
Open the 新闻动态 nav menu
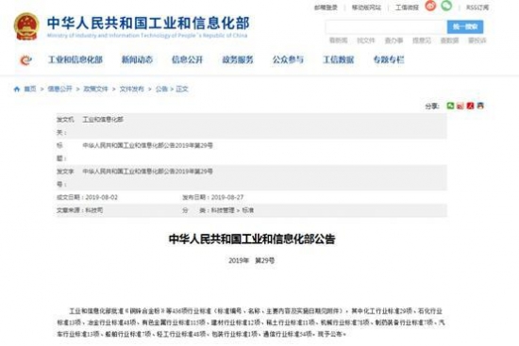coord(137,60)
